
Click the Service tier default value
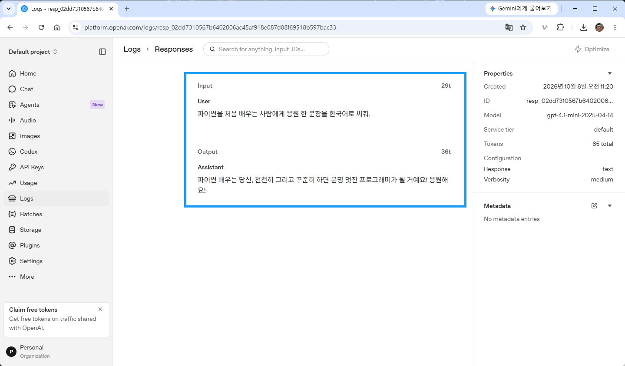click(x=604, y=129)
